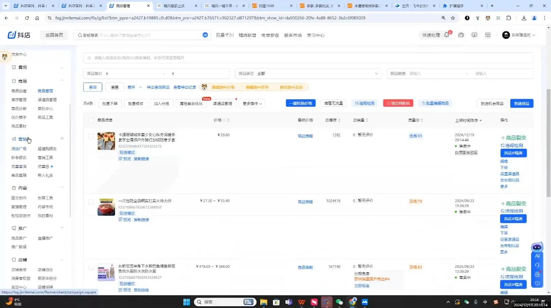Click the headset customer service icon in top bar
Viewport: 551px width, 308px height.
pos(460,35)
